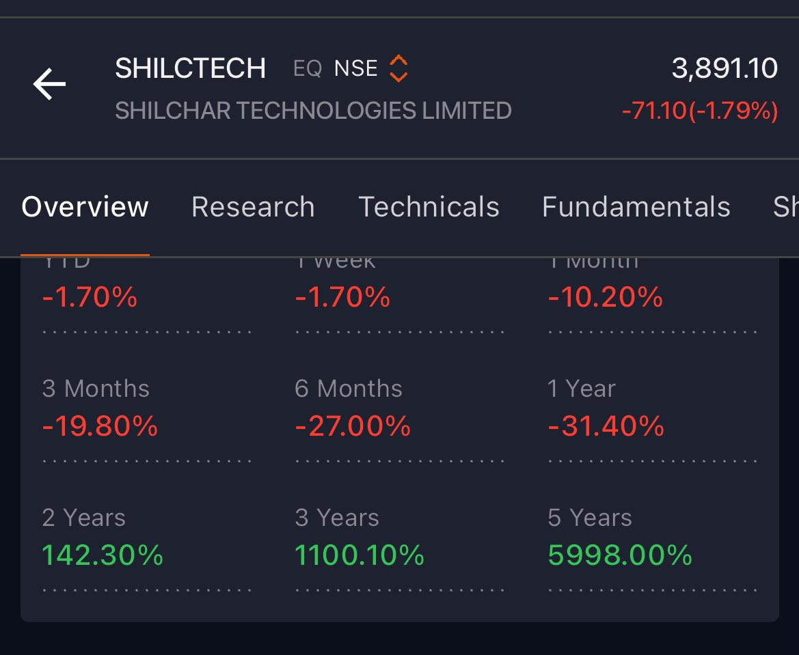Switch to the Technicals tab
The height and width of the screenshot is (655, 799).
pos(429,207)
